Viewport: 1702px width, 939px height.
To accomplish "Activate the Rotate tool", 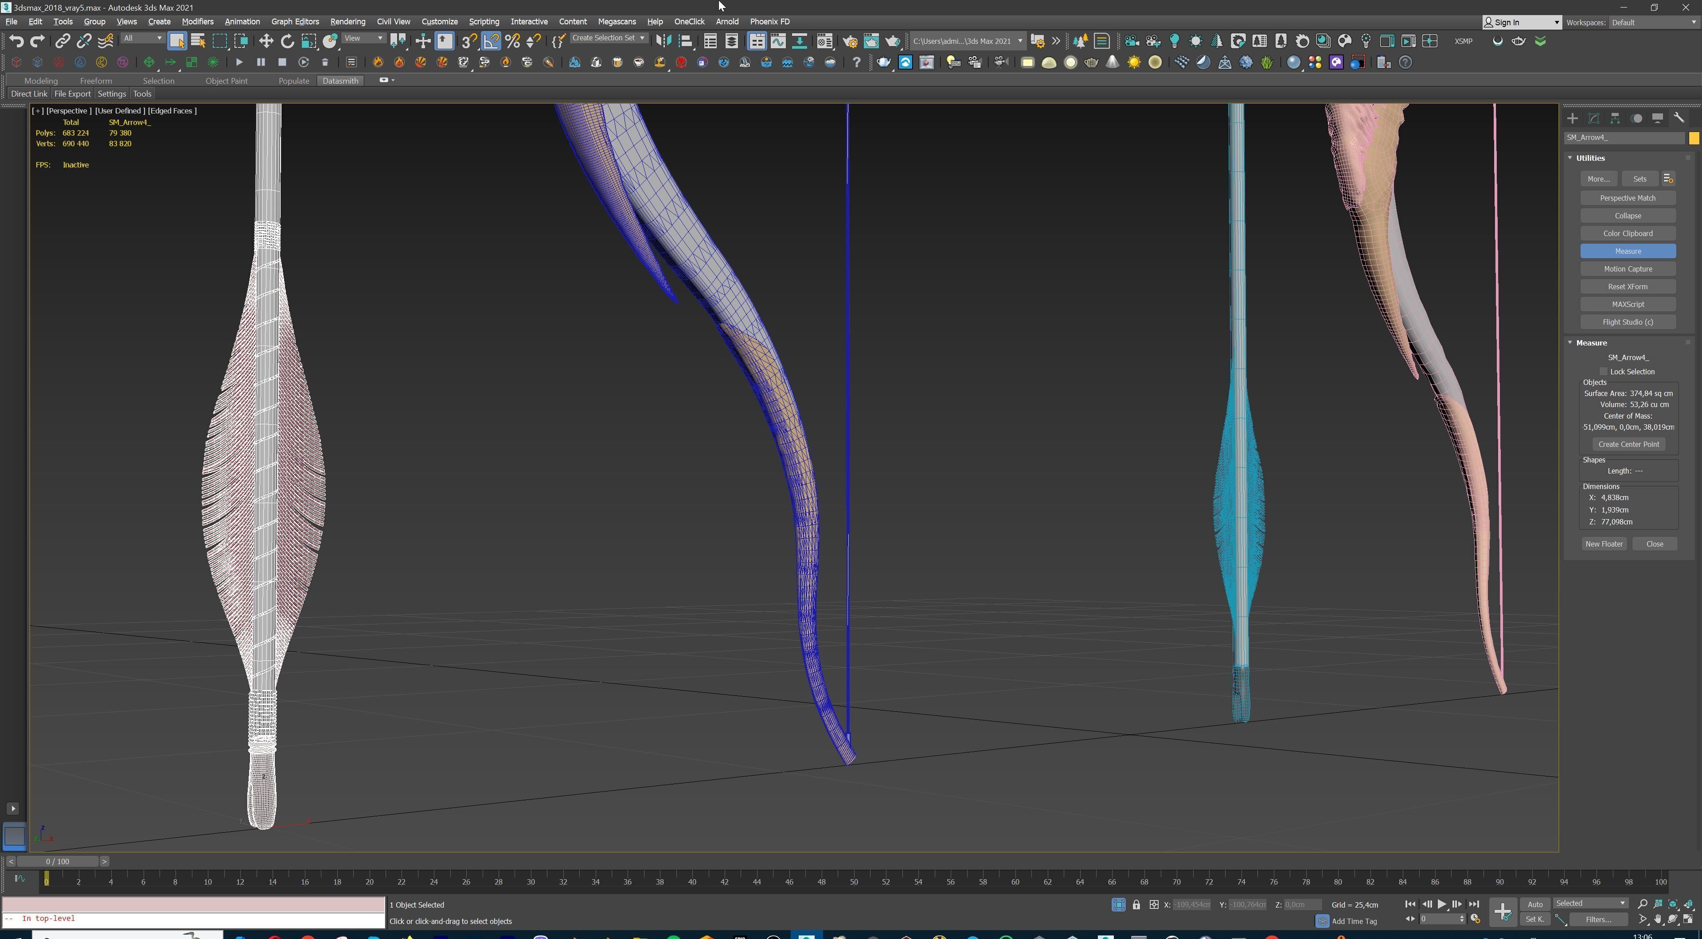I will click(x=287, y=41).
